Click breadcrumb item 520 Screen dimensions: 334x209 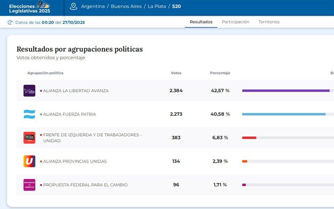[176, 6]
